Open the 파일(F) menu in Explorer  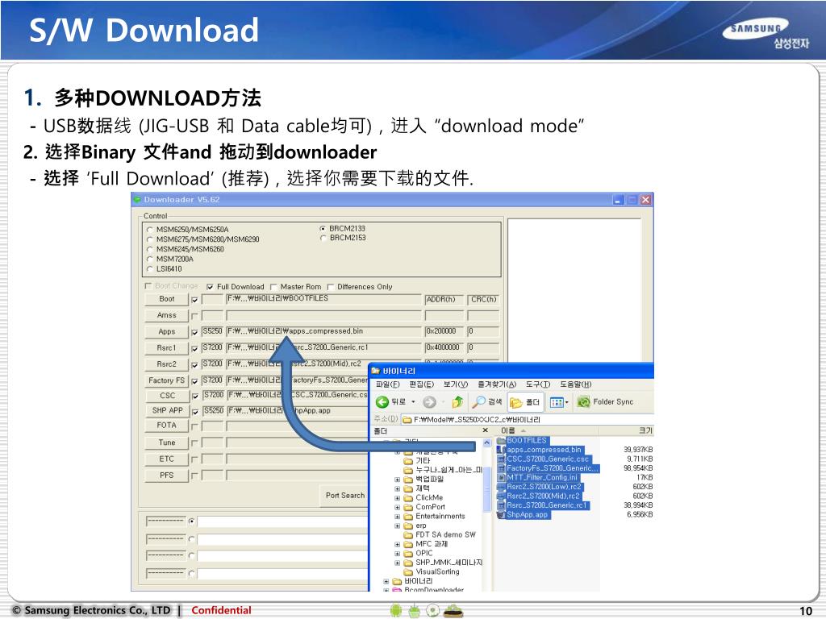[388, 384]
